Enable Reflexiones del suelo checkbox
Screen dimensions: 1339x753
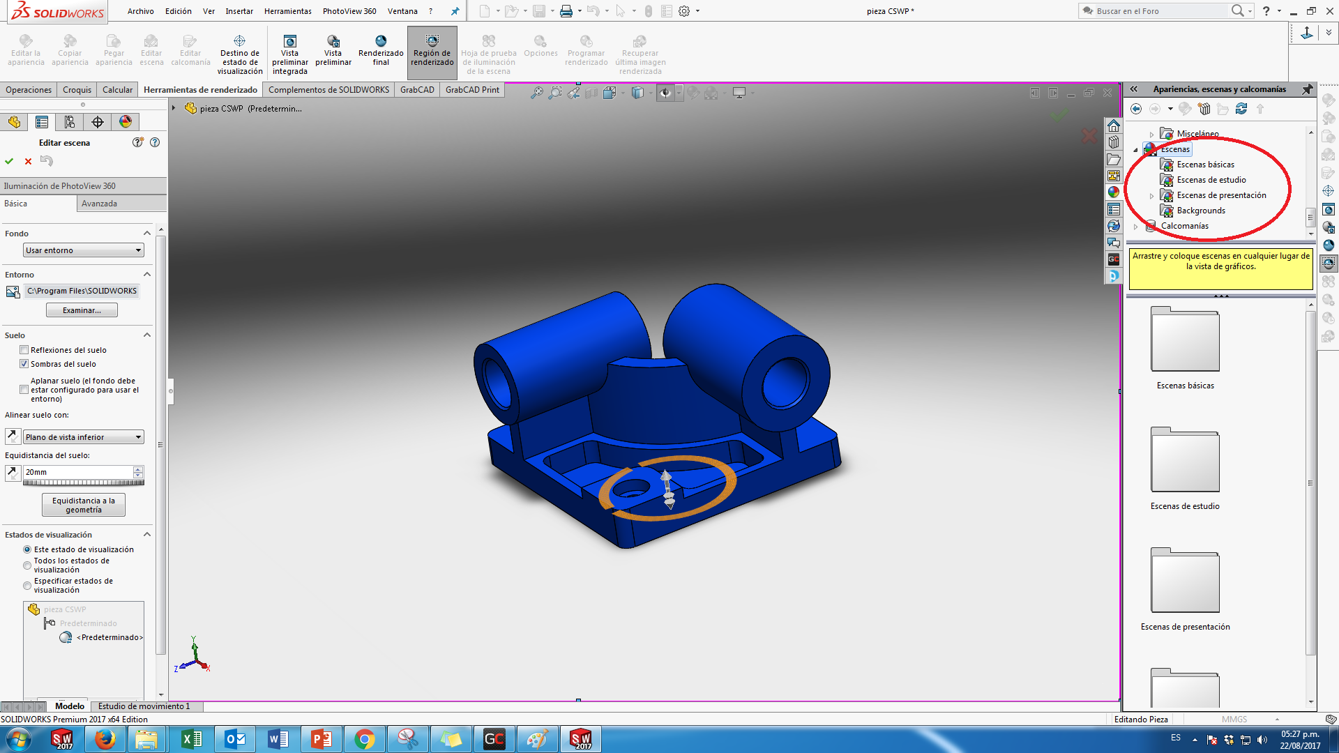click(24, 350)
